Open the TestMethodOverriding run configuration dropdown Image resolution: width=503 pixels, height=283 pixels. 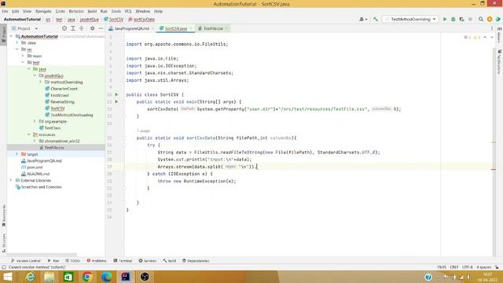pos(410,19)
